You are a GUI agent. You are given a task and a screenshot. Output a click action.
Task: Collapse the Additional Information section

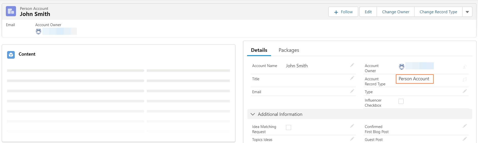(x=253, y=114)
